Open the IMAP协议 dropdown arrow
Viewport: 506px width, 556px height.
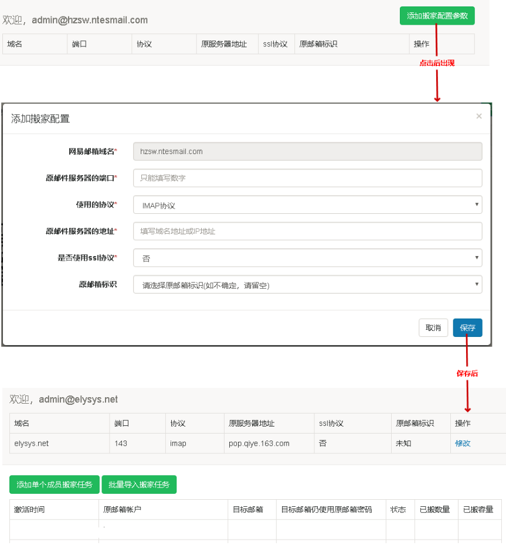pyautogui.click(x=476, y=204)
